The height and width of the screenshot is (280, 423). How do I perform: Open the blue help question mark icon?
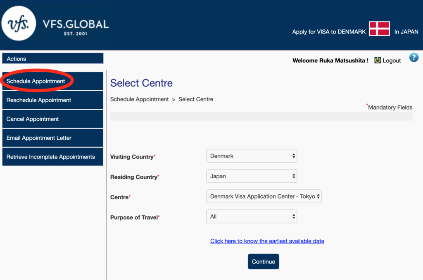pyautogui.click(x=414, y=57)
